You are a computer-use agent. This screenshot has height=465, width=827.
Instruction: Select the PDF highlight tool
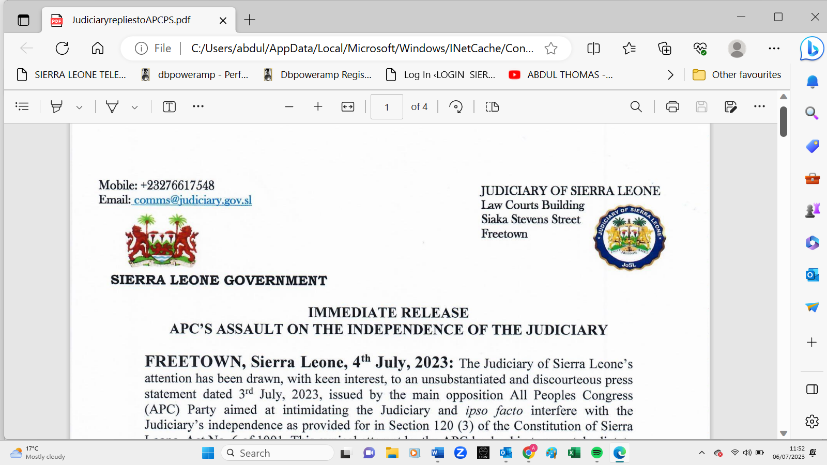click(56, 106)
